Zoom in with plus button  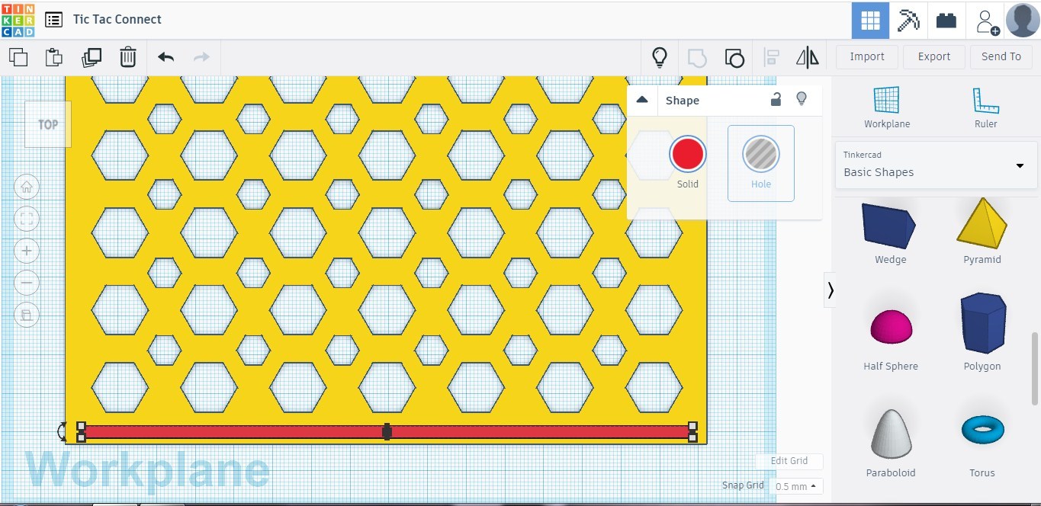tap(27, 251)
